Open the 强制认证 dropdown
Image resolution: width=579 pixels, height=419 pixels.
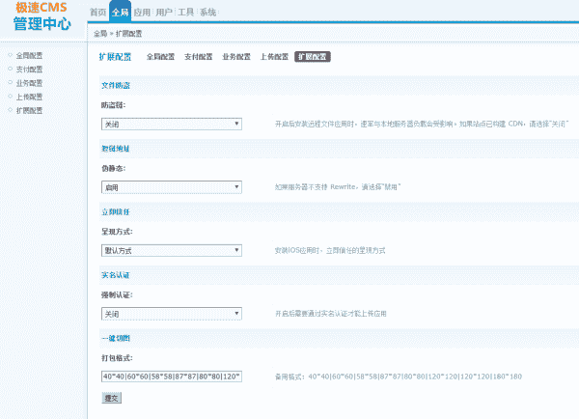(171, 314)
